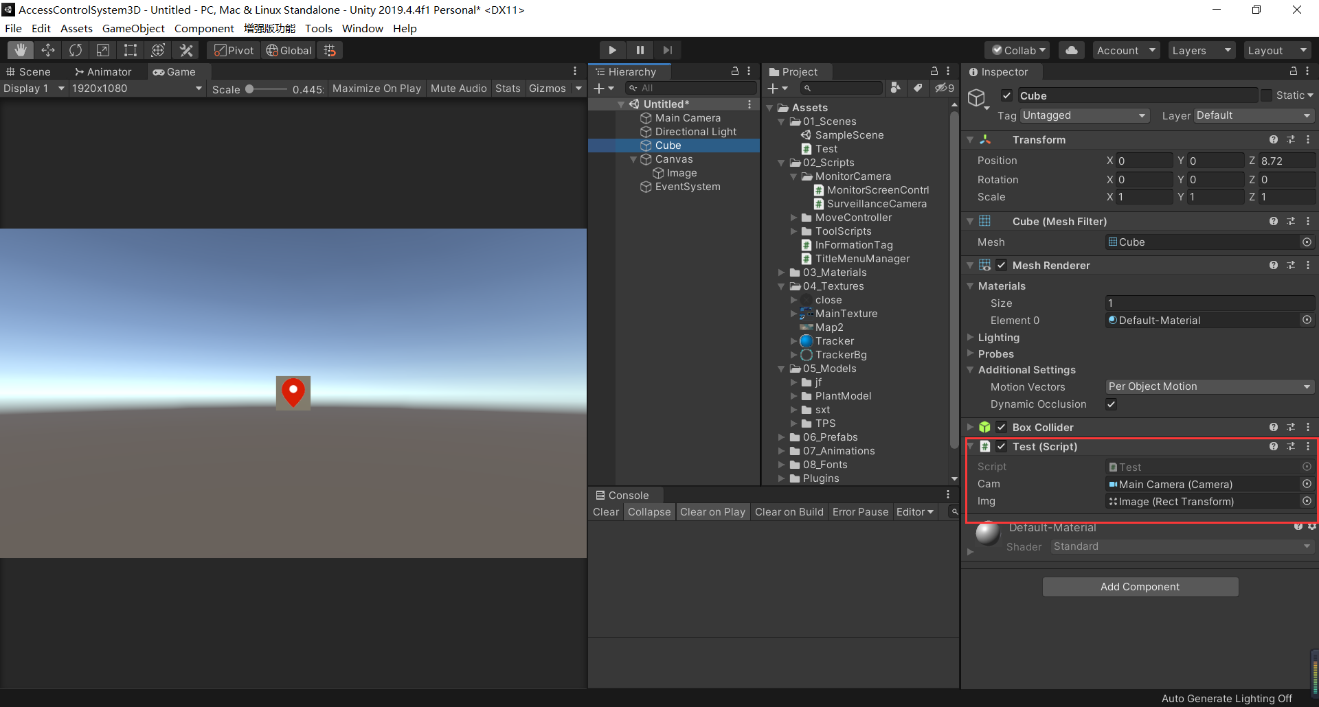Disable the Test Script component

1002,446
